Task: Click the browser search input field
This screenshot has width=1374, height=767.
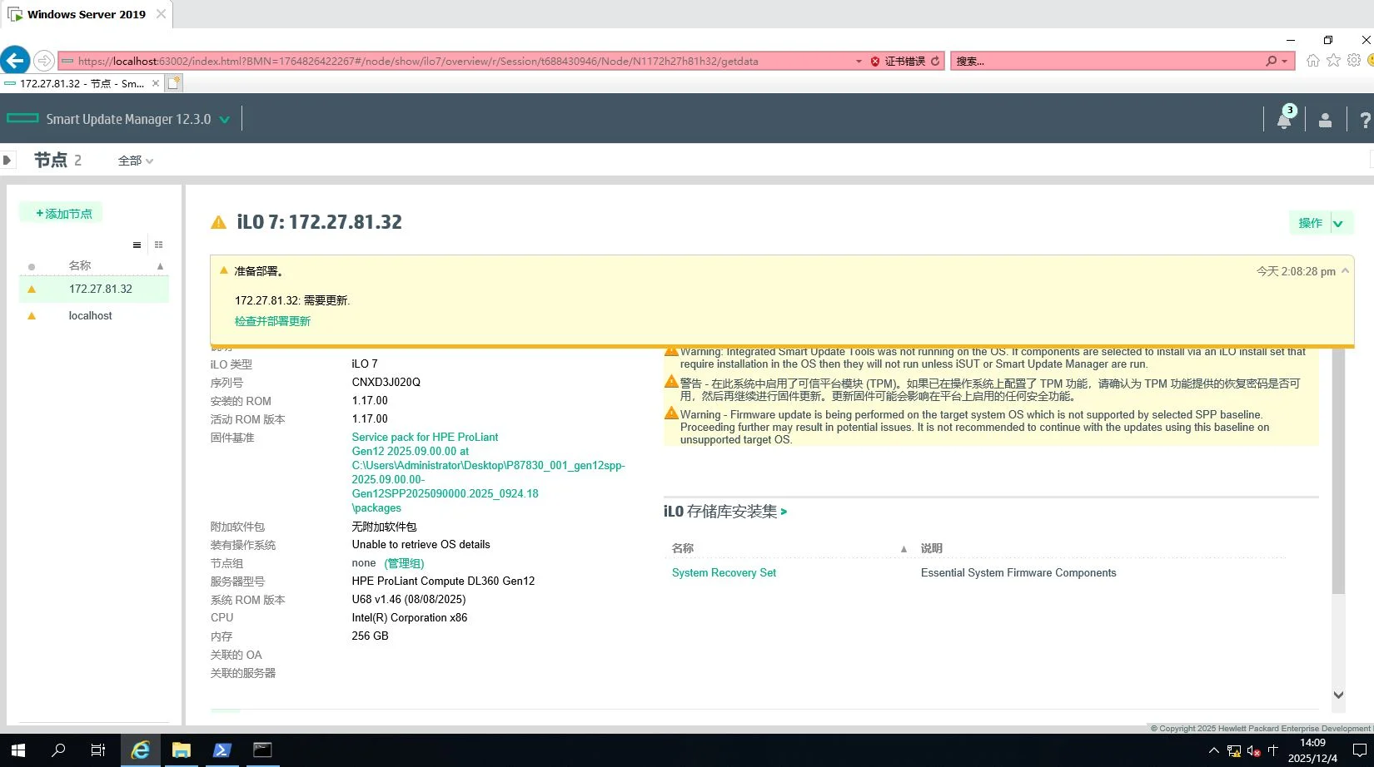Action: click(x=1108, y=61)
